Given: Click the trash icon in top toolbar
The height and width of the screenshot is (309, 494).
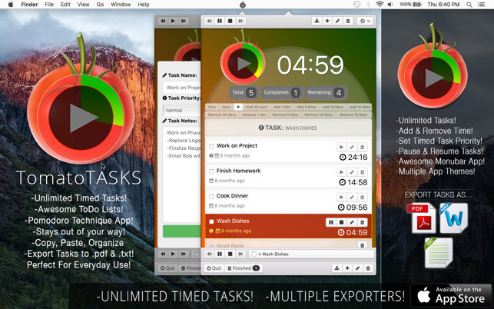Looking at the screenshot, I should tap(348, 21).
